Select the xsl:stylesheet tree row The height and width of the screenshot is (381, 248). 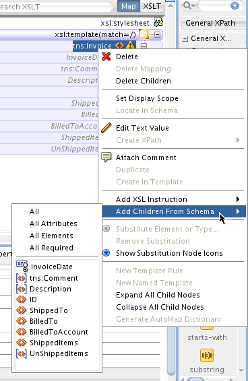point(82,23)
